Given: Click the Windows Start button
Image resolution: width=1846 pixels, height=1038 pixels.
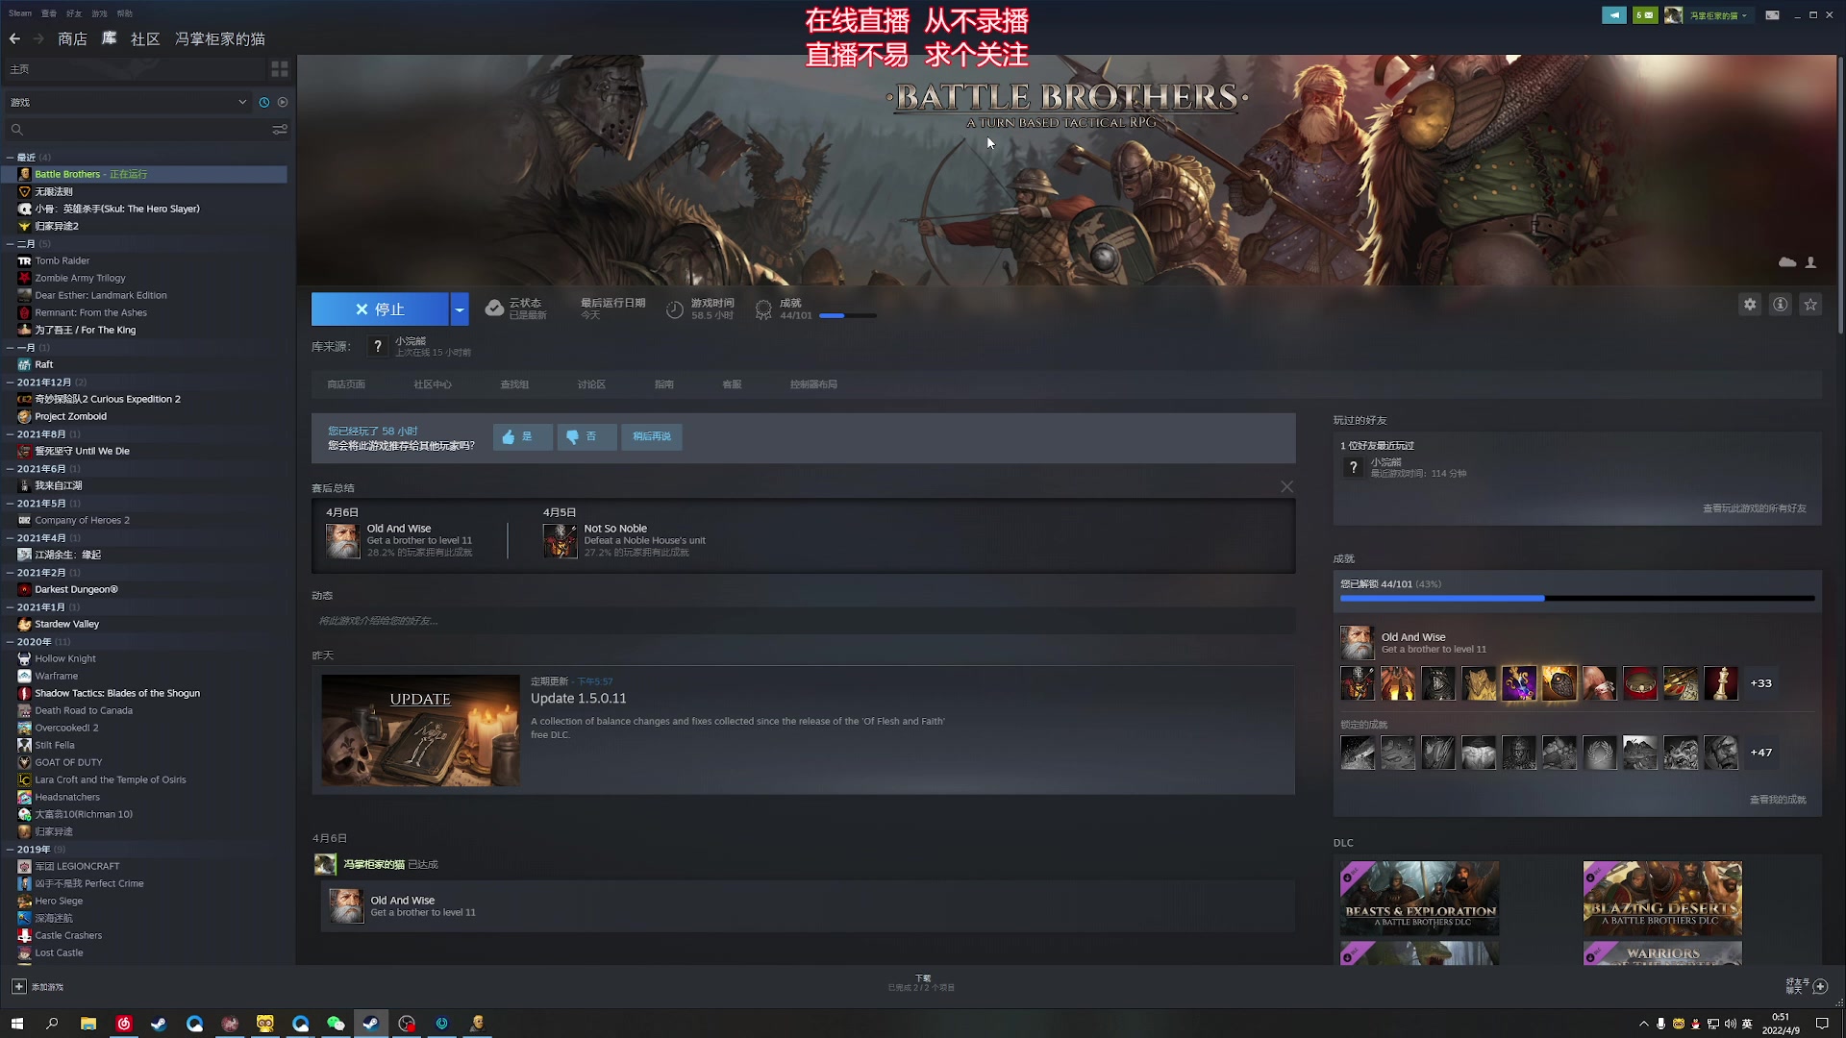Looking at the screenshot, I should pyautogui.click(x=16, y=1024).
